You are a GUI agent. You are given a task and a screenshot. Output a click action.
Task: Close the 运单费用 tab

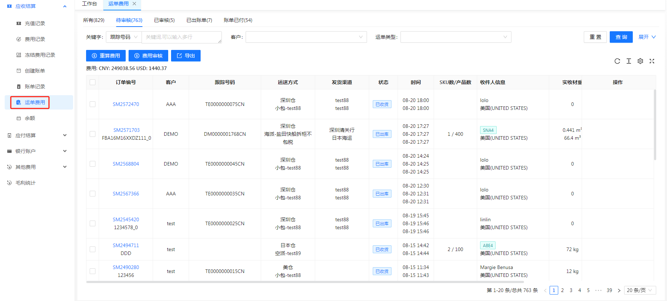pos(134,4)
